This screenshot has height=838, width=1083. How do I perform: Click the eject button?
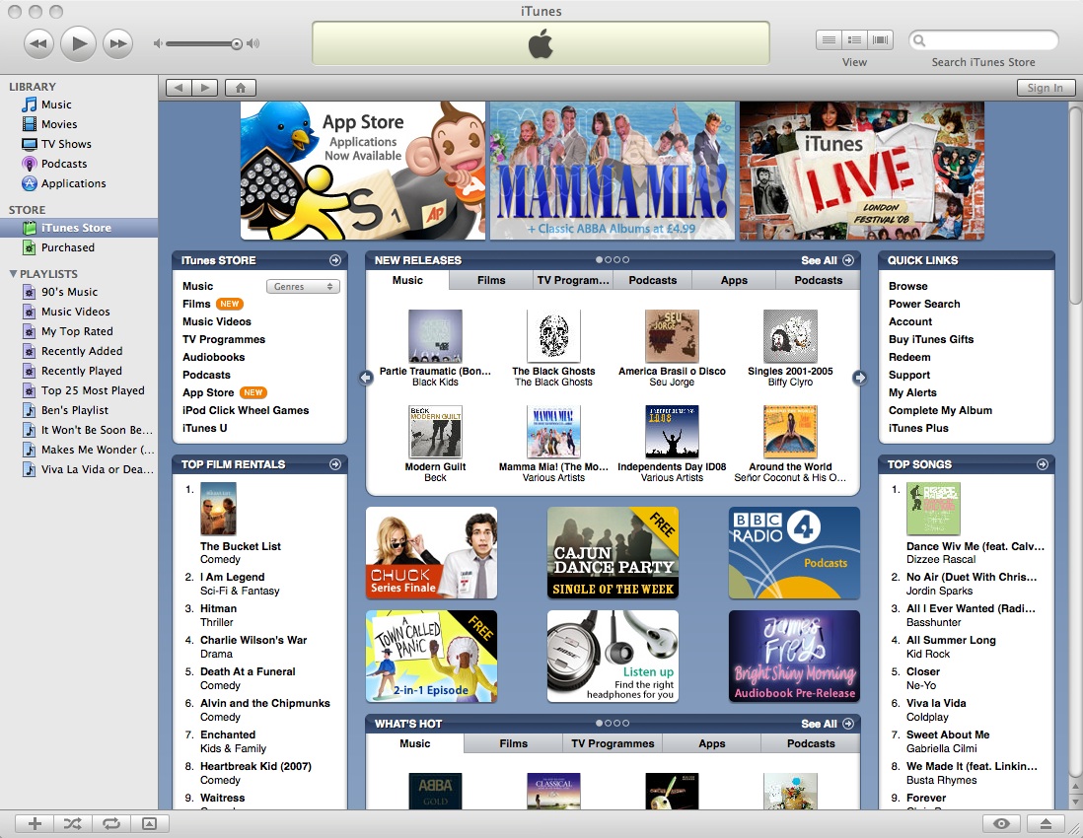(1046, 823)
